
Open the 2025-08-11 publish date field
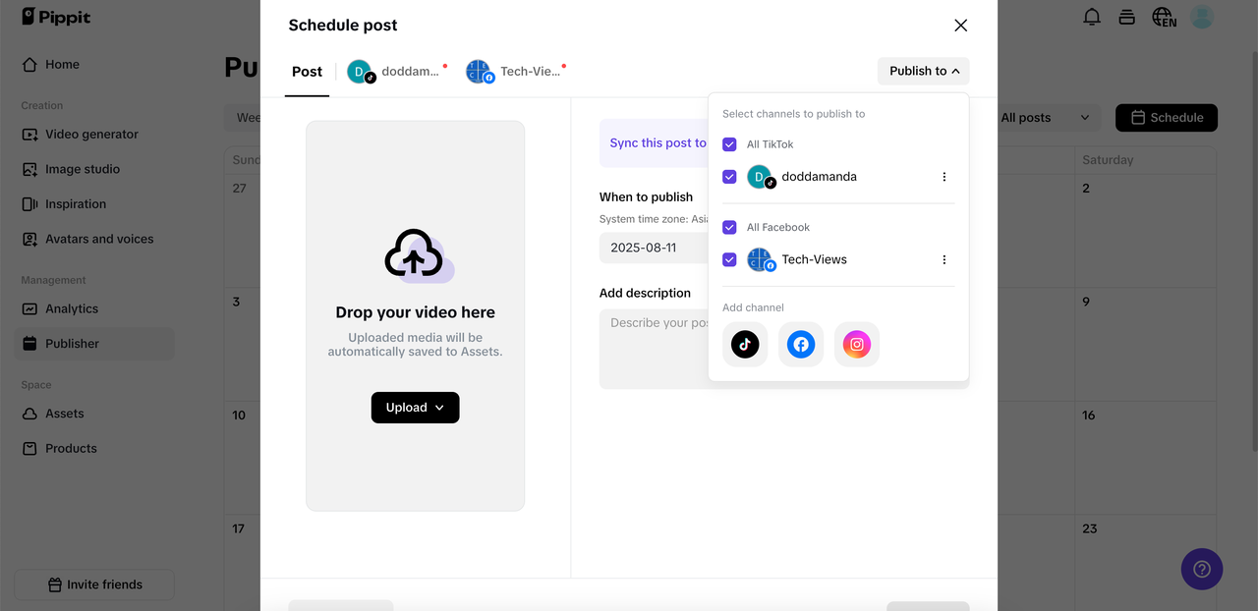pos(654,248)
